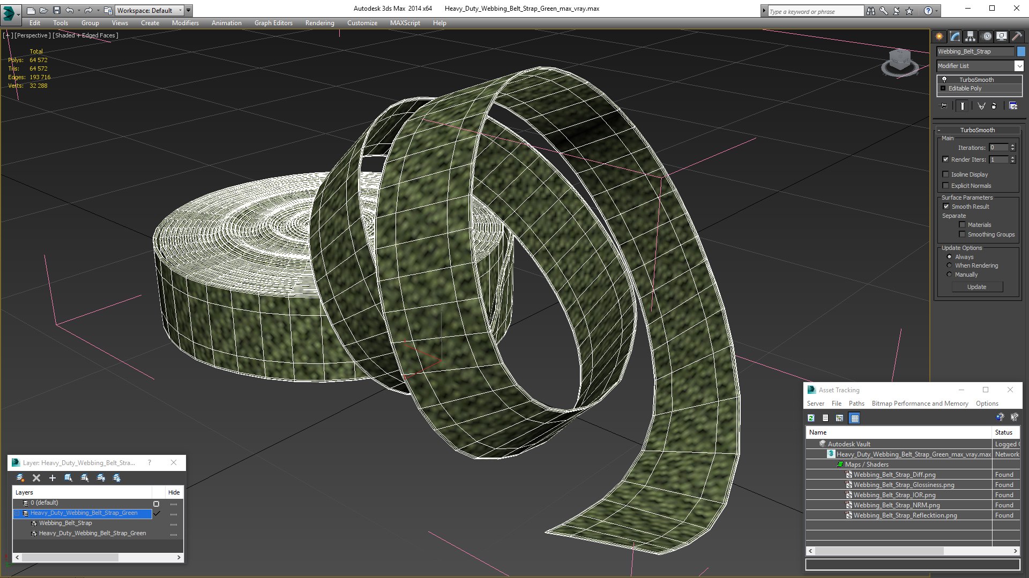The width and height of the screenshot is (1029, 578).
Task: Switch to the Utilities hammer tab
Action: (1017, 36)
